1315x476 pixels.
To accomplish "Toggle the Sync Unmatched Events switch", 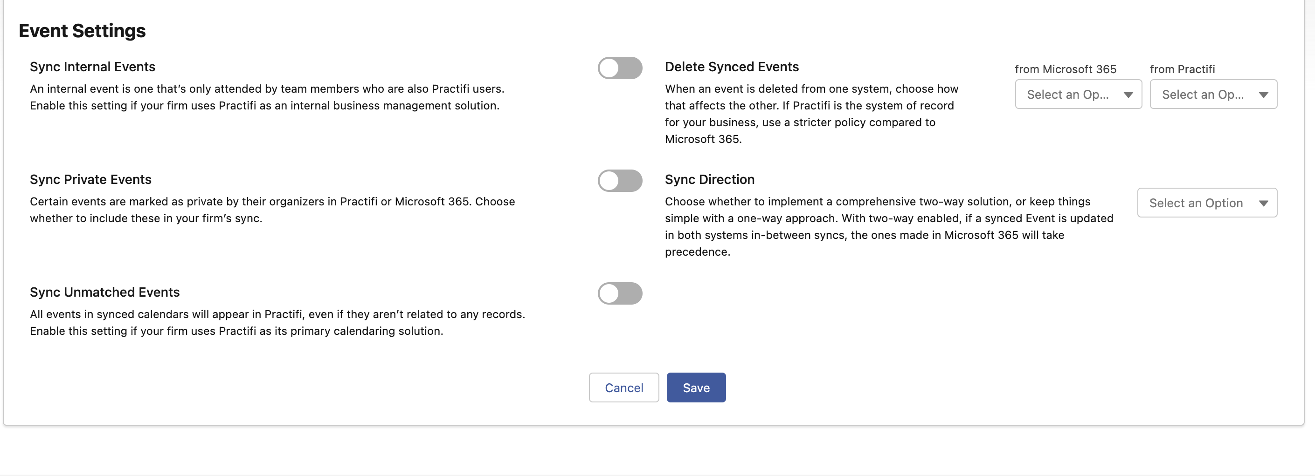I will tap(620, 293).
